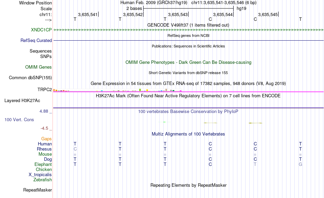
Task: Click the Zebrafish species label
Action: [x=43, y=180]
